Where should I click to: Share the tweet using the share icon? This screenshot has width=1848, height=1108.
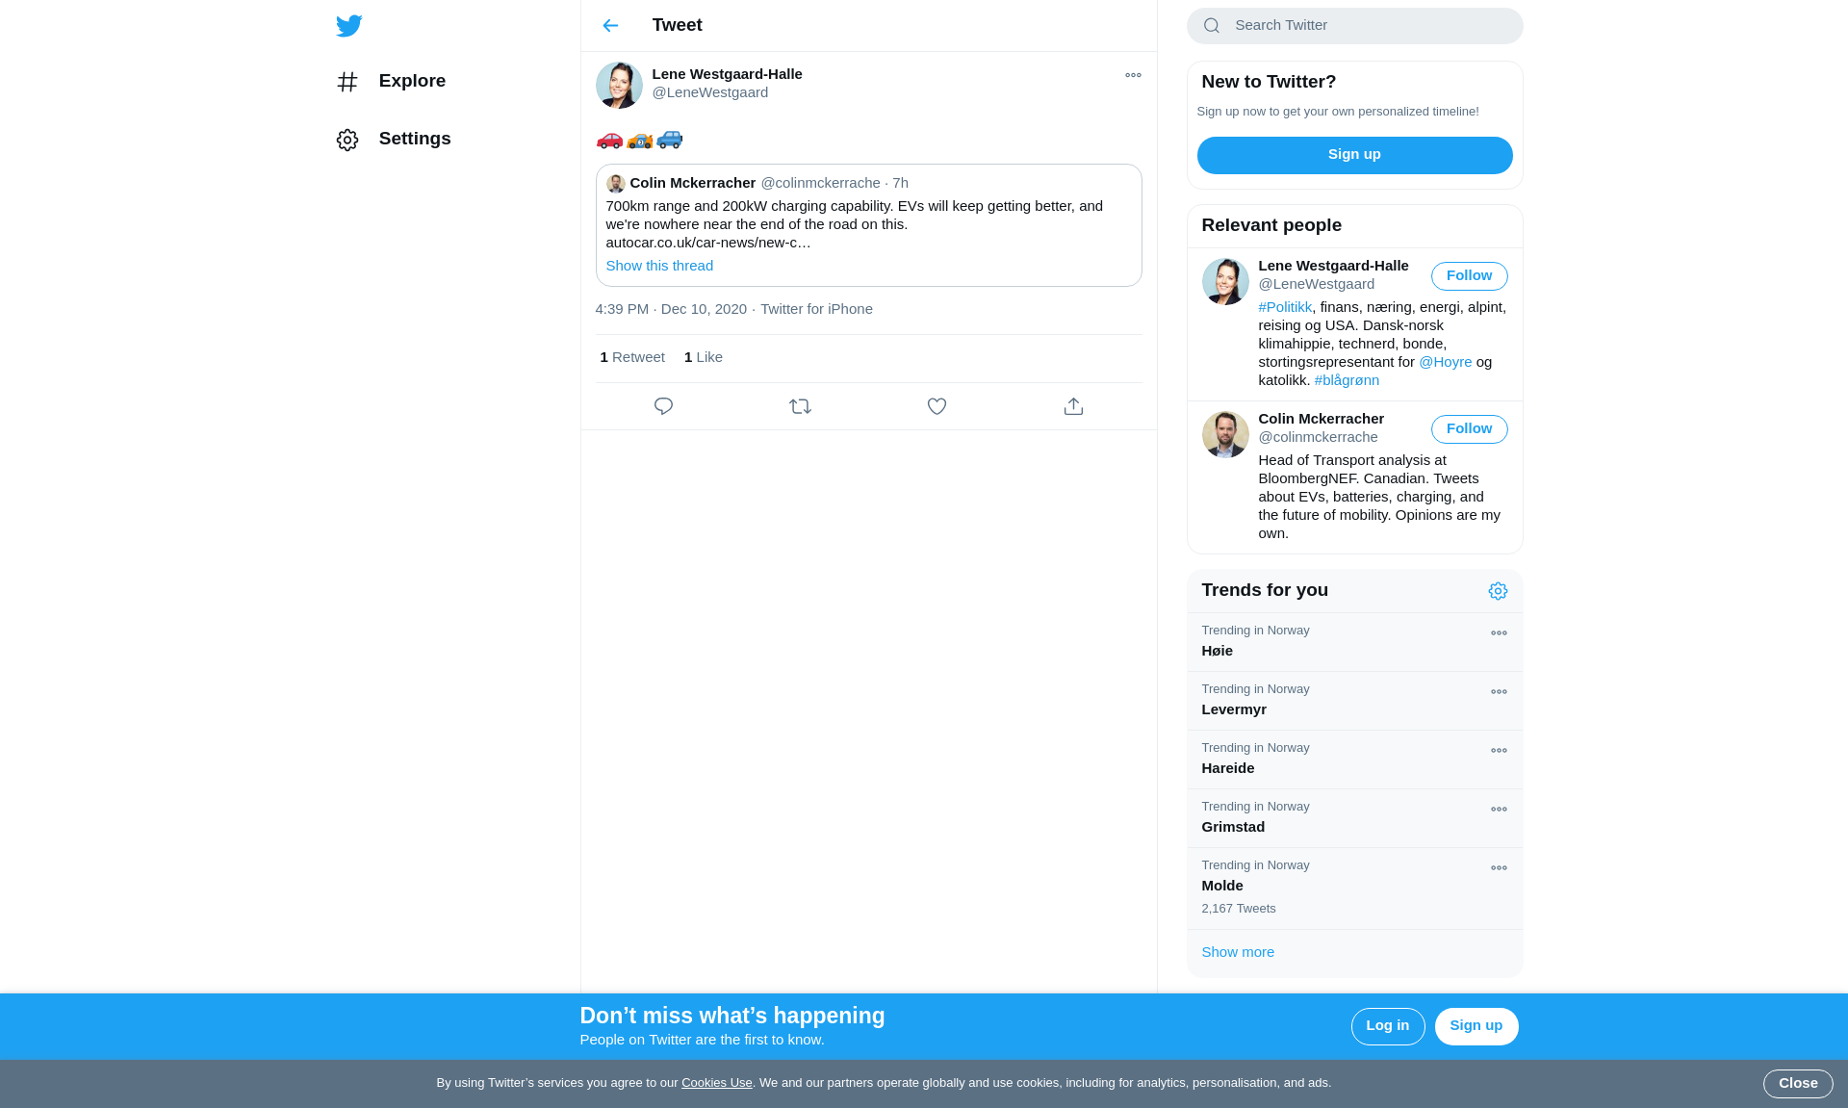point(1073,406)
